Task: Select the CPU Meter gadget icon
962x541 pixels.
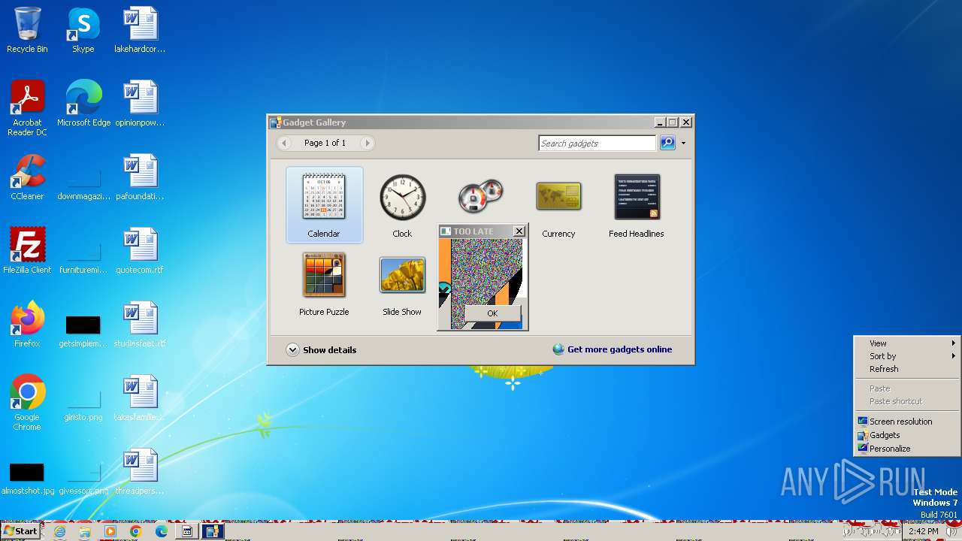Action: pos(480,197)
